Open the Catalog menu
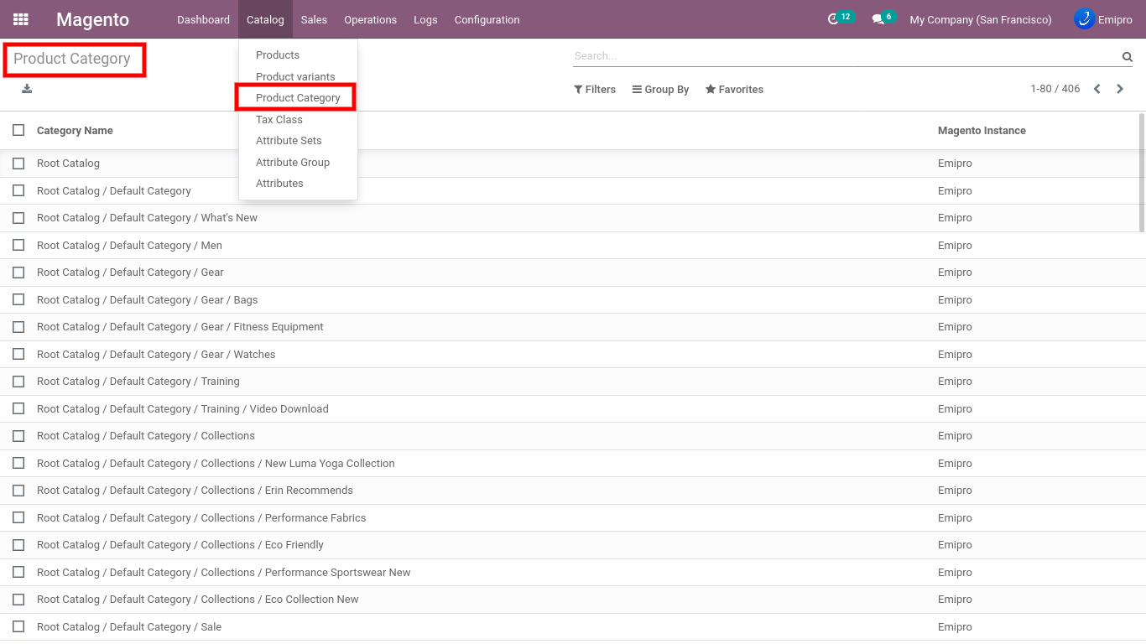The image size is (1146, 644). (265, 19)
